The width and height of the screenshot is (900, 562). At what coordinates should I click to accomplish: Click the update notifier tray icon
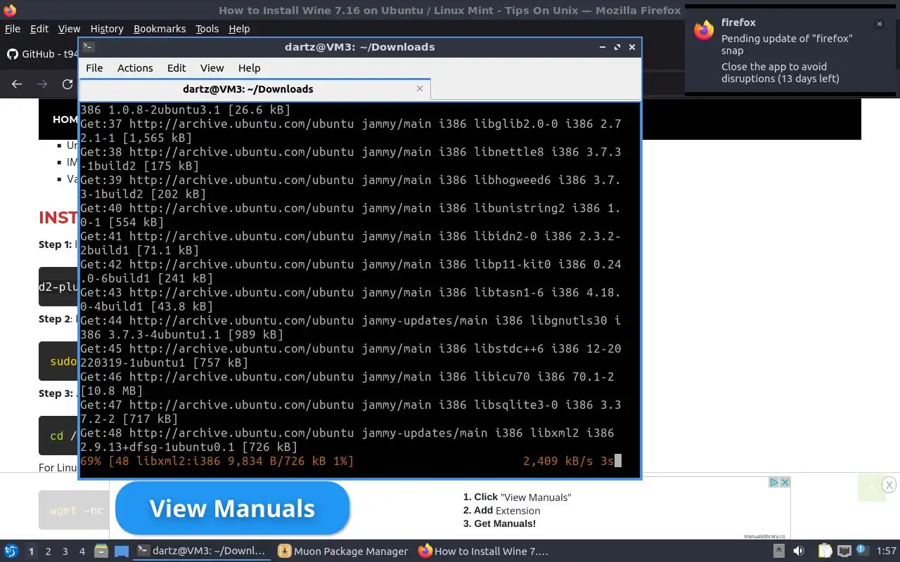pyautogui.click(x=863, y=551)
